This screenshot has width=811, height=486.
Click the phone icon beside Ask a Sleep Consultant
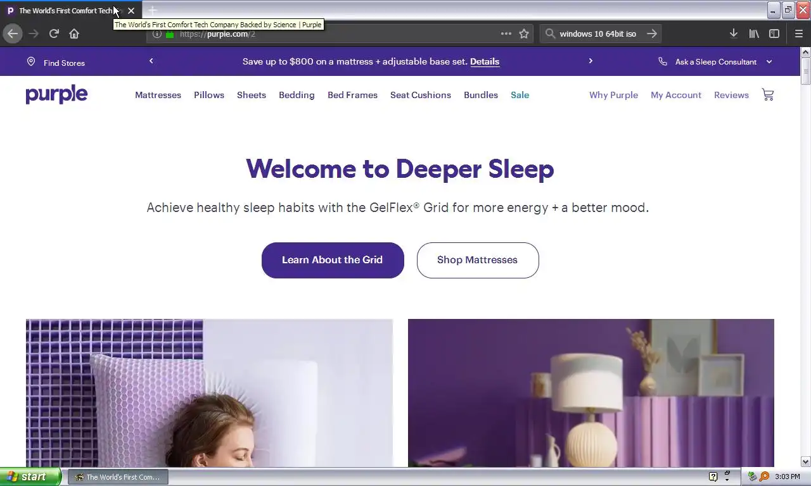(663, 61)
